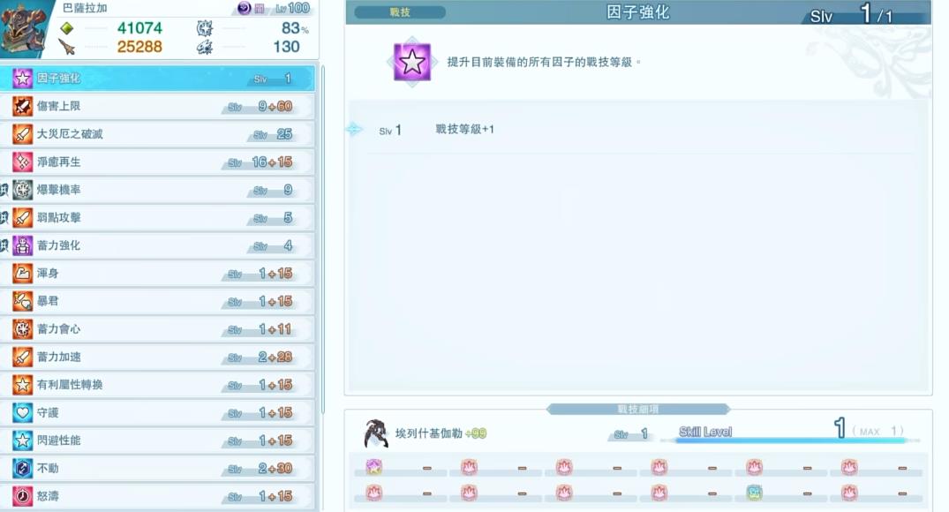Click the large purple star skill image

[x=411, y=62]
